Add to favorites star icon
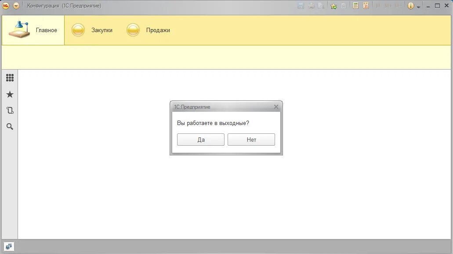The image size is (453, 254). [333, 6]
